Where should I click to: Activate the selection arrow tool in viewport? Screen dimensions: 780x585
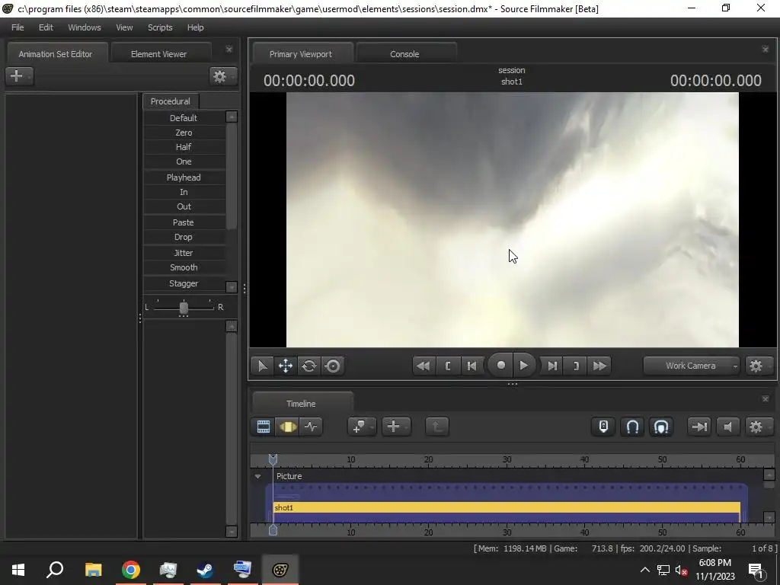pyautogui.click(x=262, y=366)
